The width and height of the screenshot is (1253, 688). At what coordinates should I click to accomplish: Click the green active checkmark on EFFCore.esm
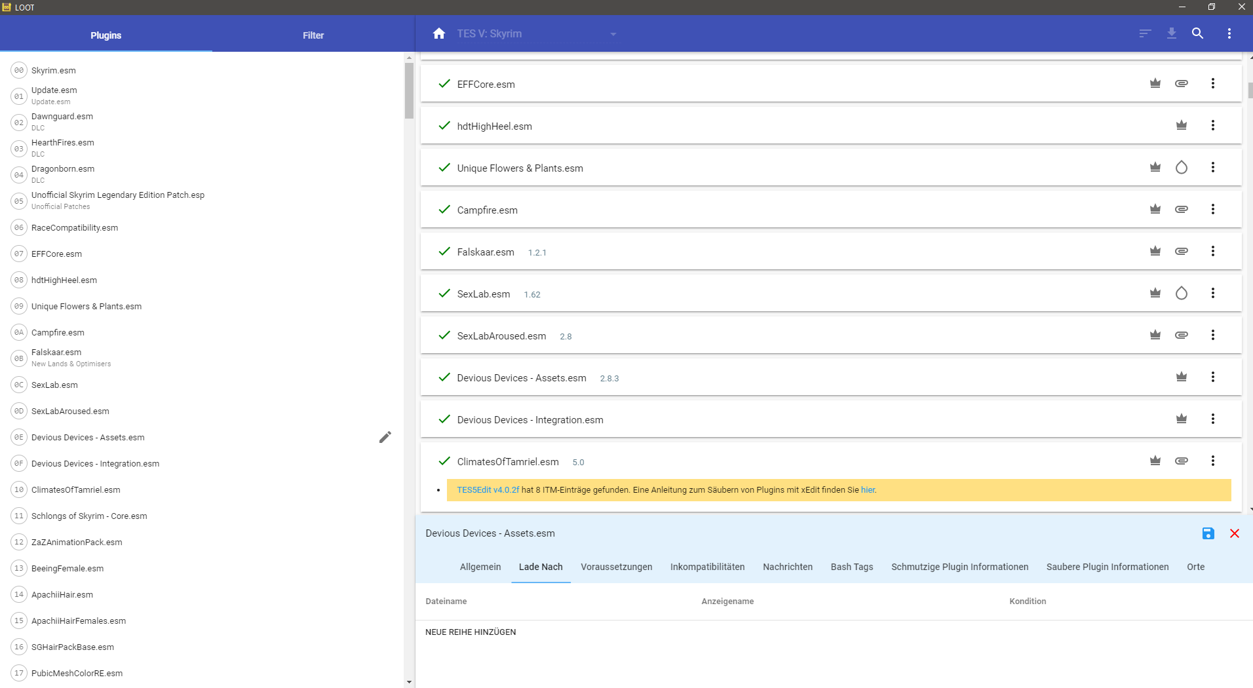coord(444,83)
